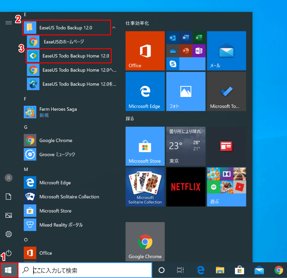Click the letter F group header

[25, 99]
